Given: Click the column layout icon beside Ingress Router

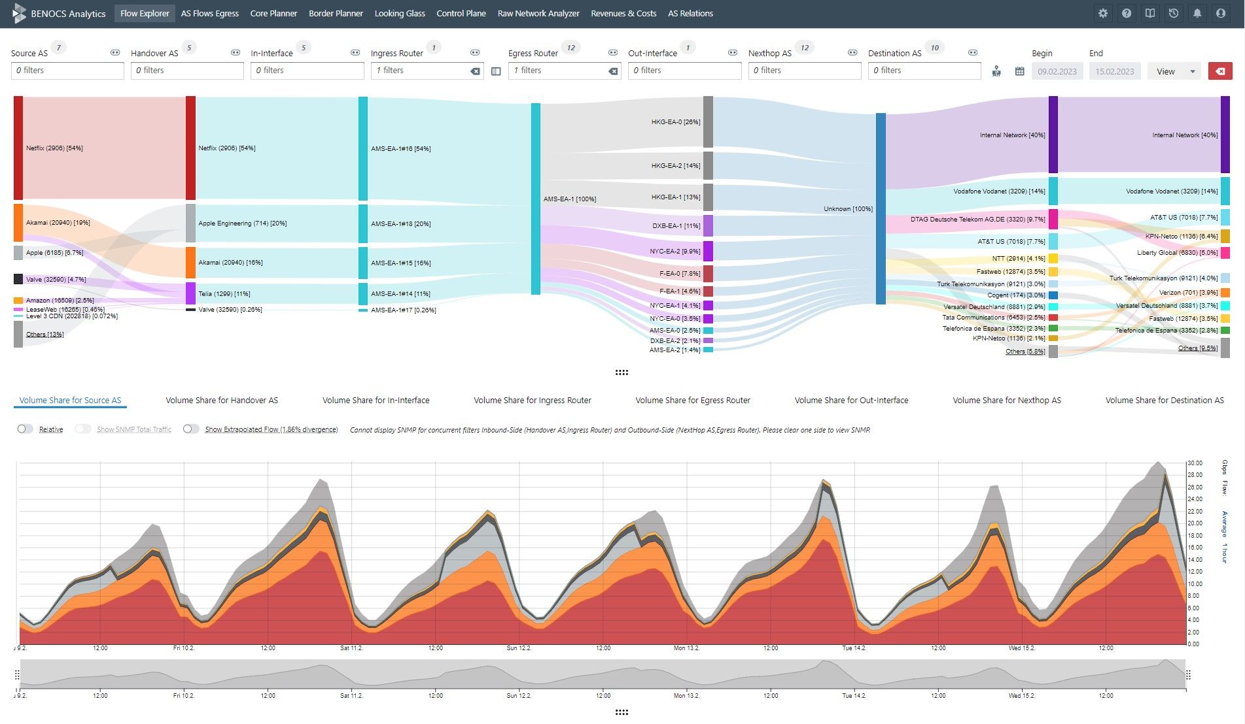Looking at the screenshot, I should click(x=496, y=71).
